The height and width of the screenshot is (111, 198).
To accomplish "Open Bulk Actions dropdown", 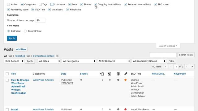I will 14,61.
